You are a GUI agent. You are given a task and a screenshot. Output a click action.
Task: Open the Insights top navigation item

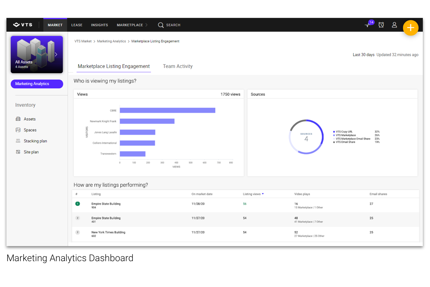99,25
